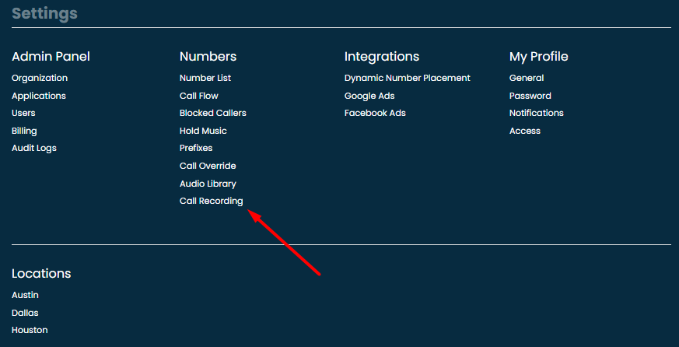
Task: Open Dynamic Number Placement integration
Action: 408,78
